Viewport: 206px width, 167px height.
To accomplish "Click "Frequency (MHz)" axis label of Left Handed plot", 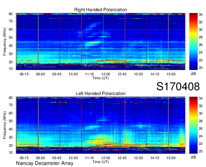I will [x=5, y=125].
